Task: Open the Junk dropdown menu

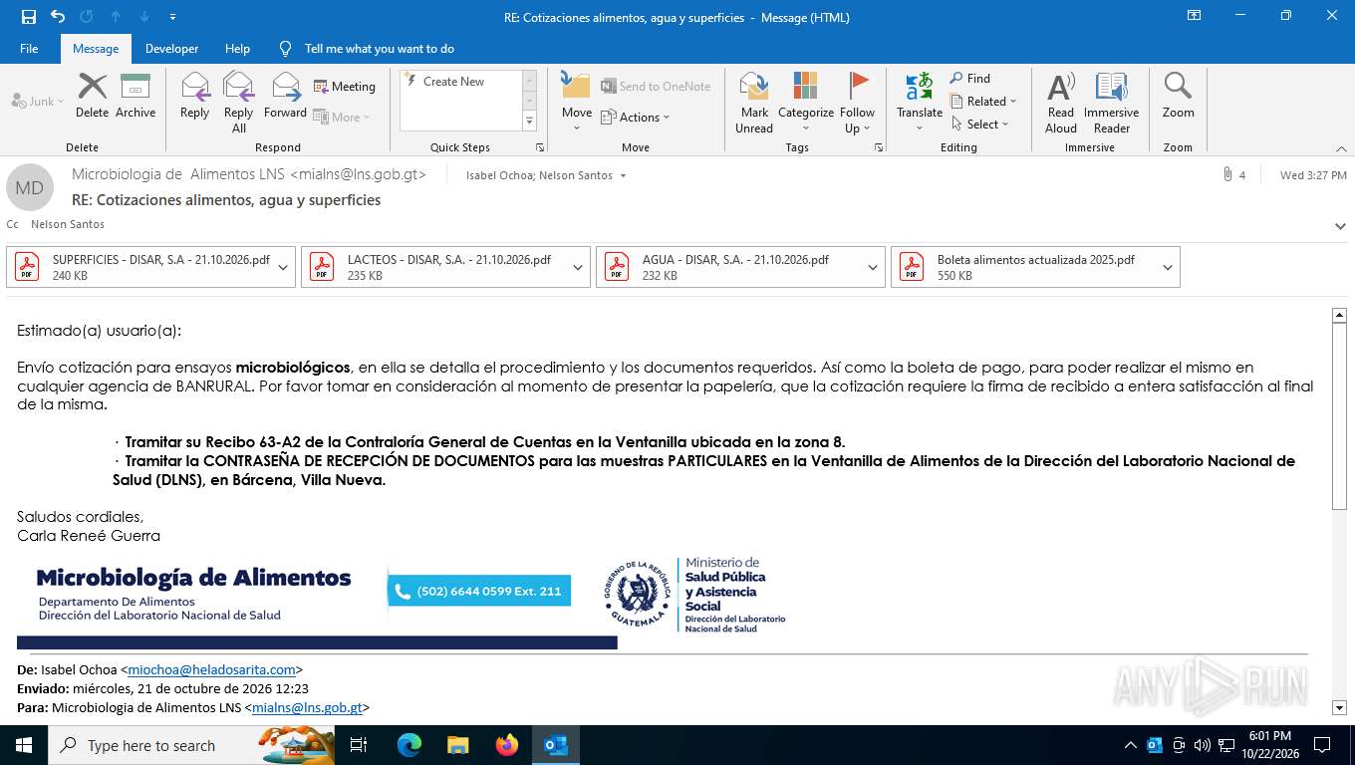Action: (x=38, y=101)
